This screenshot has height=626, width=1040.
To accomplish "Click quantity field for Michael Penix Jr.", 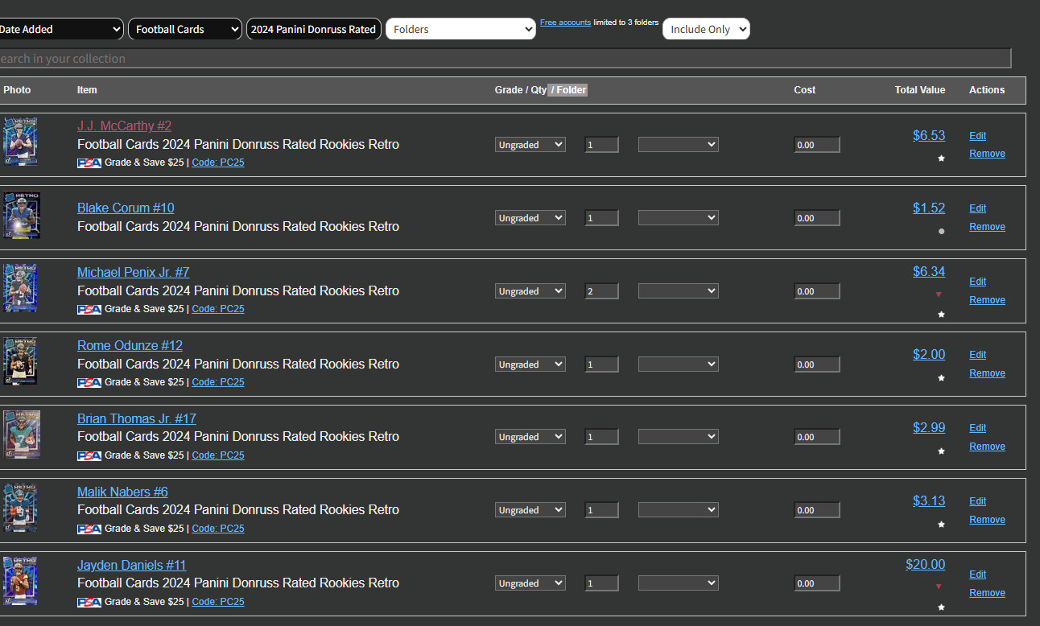I will (602, 291).
